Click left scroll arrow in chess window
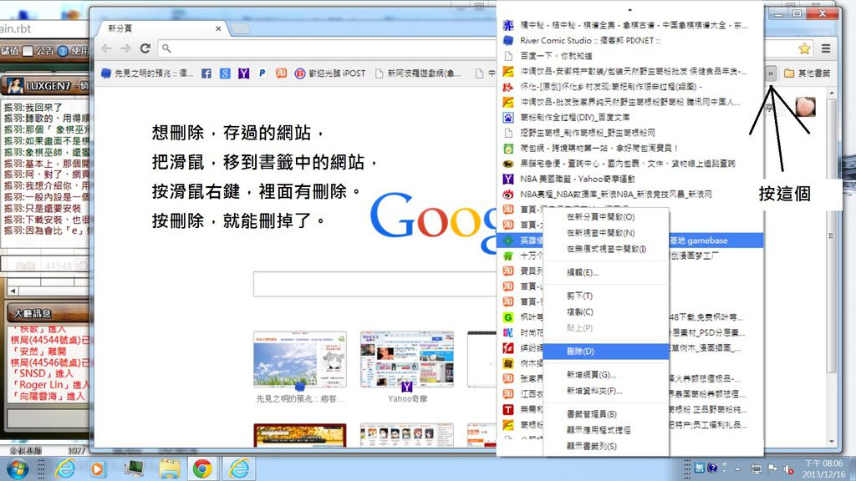 (x=13, y=291)
